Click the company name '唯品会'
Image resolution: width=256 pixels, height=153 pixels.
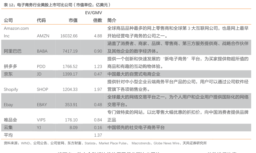click(10, 120)
